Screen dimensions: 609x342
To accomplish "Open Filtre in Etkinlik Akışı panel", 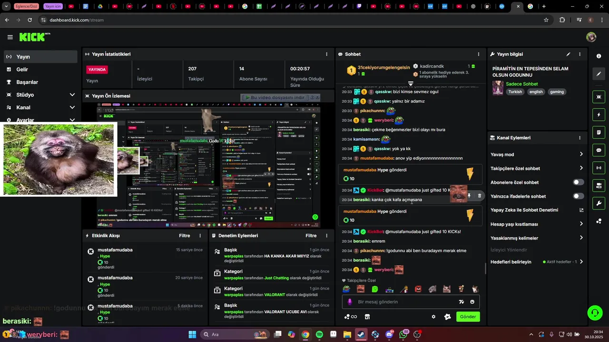I will point(184,236).
